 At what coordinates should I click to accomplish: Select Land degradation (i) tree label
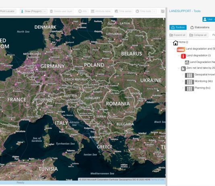click(198, 56)
